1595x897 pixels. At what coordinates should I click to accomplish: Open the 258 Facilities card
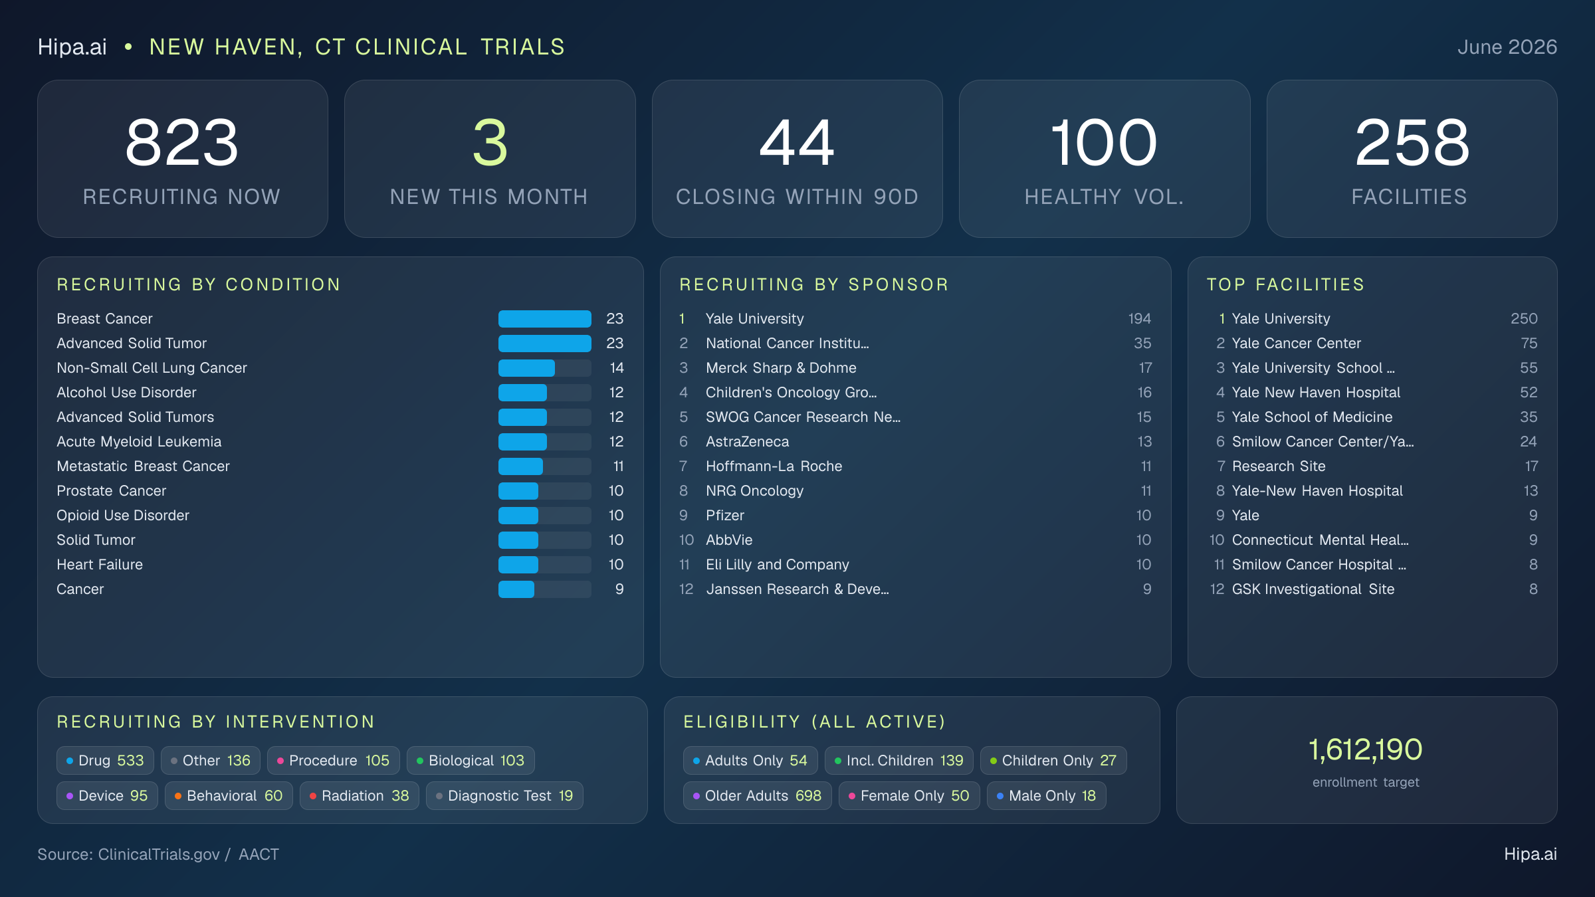[1412, 159]
